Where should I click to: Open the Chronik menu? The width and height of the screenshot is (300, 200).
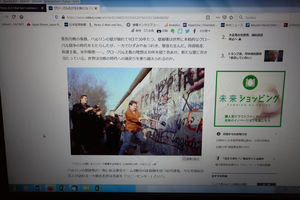[37, 1]
